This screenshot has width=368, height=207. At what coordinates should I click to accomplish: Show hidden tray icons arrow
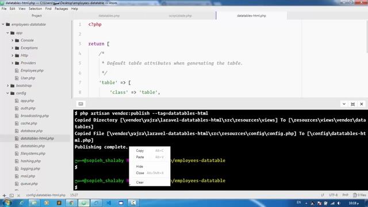click(306, 203)
